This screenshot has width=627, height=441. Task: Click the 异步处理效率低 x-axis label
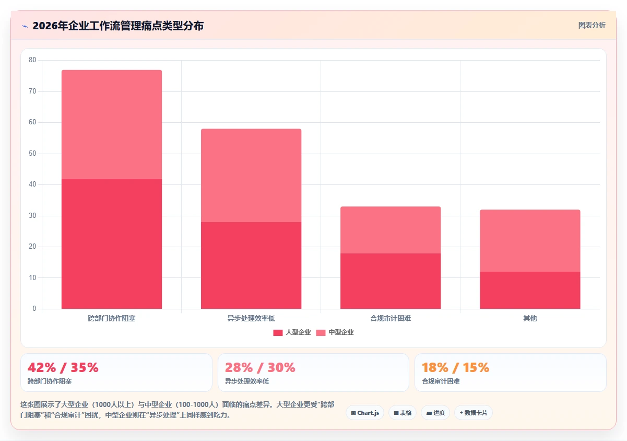(251, 318)
